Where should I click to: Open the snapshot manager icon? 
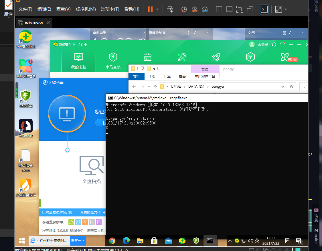[205, 9]
